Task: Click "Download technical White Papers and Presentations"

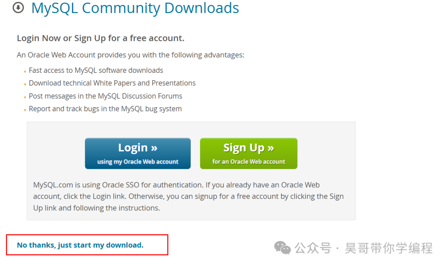Action: click(x=112, y=83)
